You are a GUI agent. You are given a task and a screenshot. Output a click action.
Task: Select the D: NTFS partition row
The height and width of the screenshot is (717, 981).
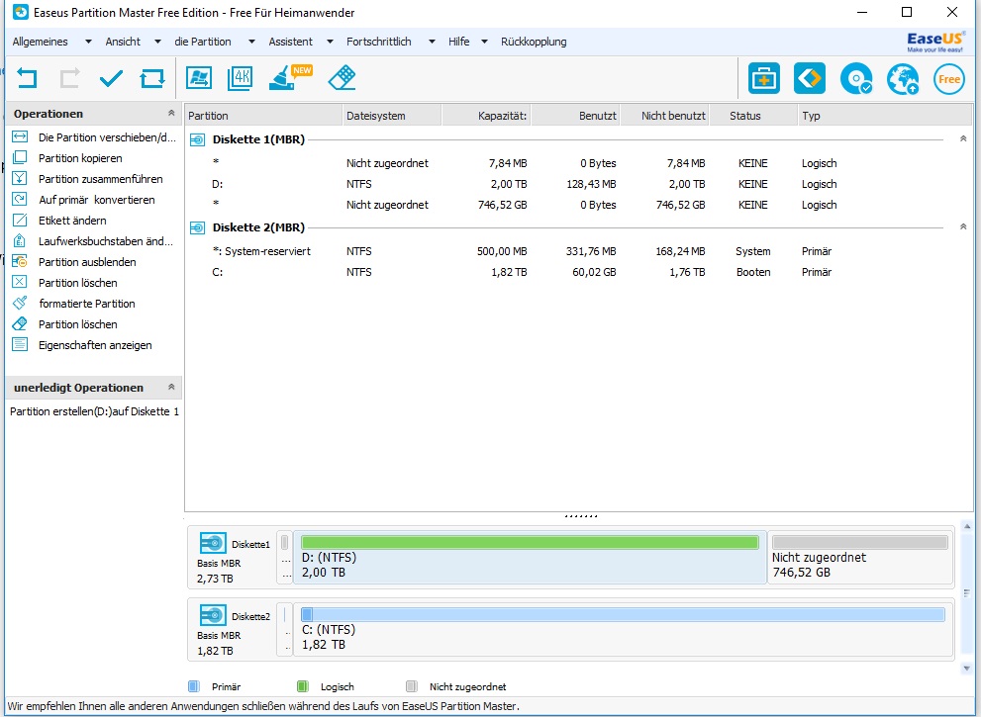tap(579, 184)
